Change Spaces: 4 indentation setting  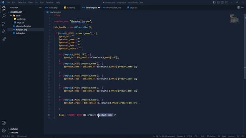pos(181,136)
